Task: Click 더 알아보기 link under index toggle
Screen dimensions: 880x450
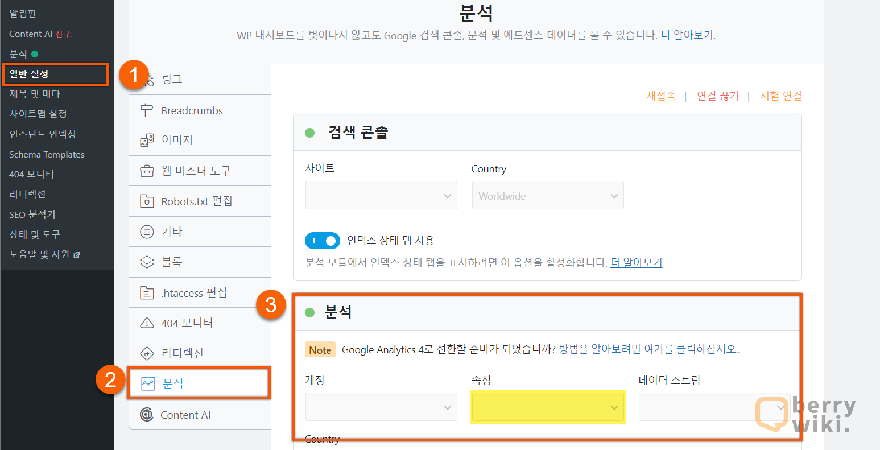Action: pyautogui.click(x=636, y=262)
